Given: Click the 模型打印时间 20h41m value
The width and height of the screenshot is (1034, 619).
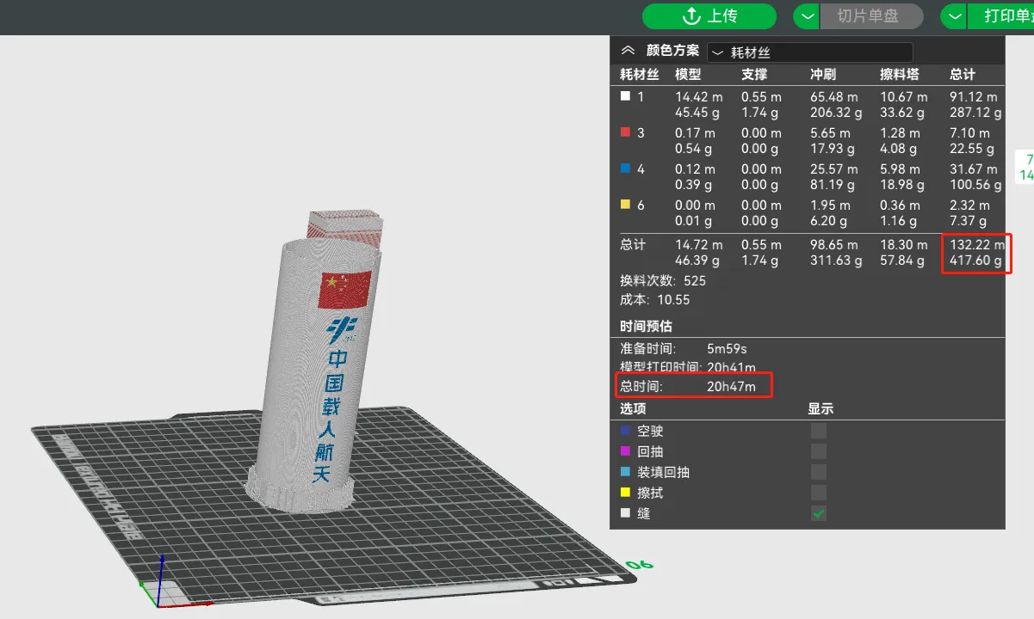Looking at the screenshot, I should click(731, 368).
